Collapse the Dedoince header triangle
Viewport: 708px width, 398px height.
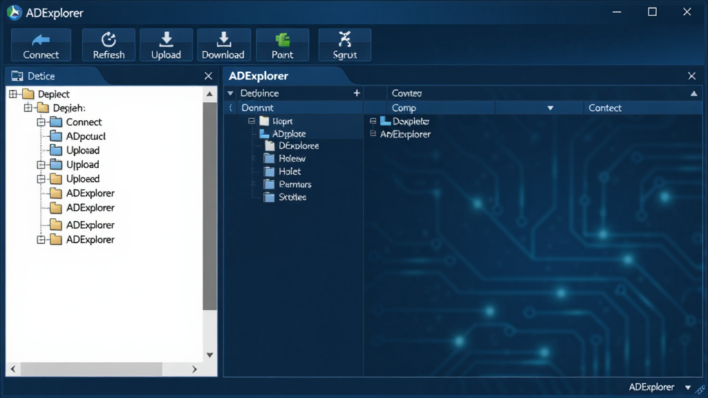tap(230, 93)
